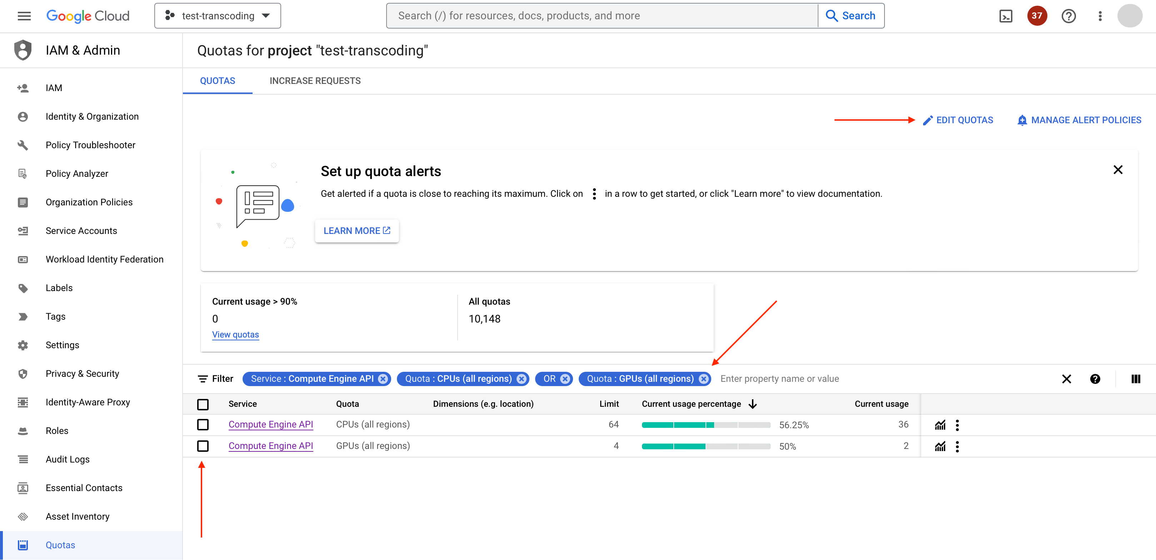Open Service Accounts in the sidebar

pyautogui.click(x=81, y=231)
